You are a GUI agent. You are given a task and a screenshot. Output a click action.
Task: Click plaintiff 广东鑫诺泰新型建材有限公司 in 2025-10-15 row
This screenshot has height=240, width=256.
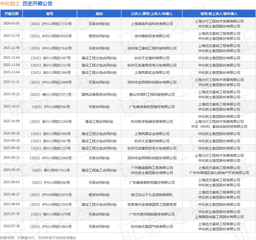click(x=152, y=107)
